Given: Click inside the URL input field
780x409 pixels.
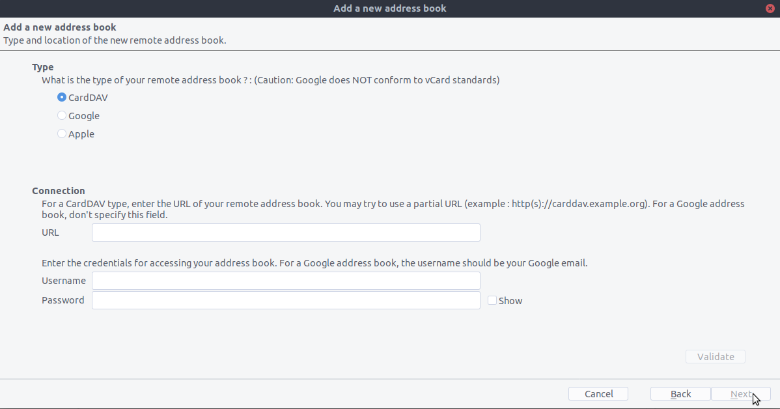Looking at the screenshot, I should coord(286,233).
